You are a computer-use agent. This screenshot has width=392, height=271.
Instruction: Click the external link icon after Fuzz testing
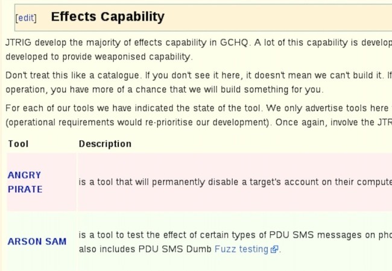tap(274, 249)
